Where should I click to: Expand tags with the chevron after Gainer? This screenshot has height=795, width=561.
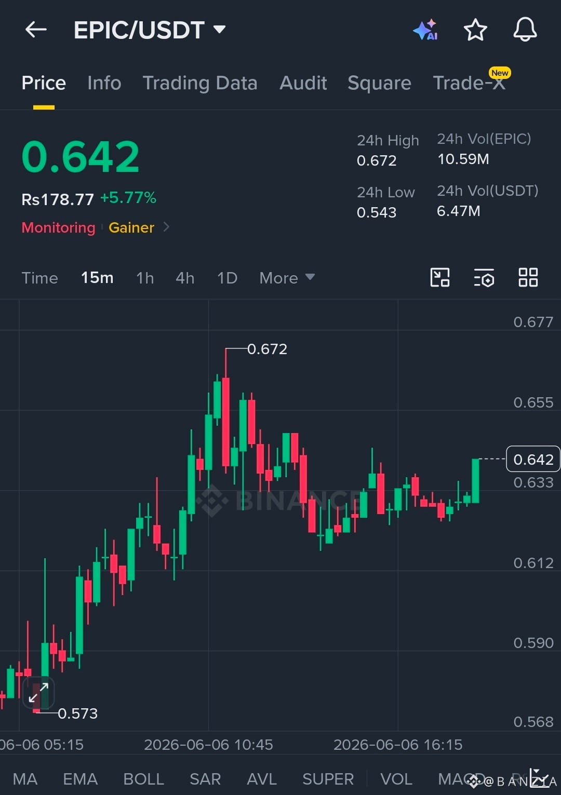tap(166, 227)
